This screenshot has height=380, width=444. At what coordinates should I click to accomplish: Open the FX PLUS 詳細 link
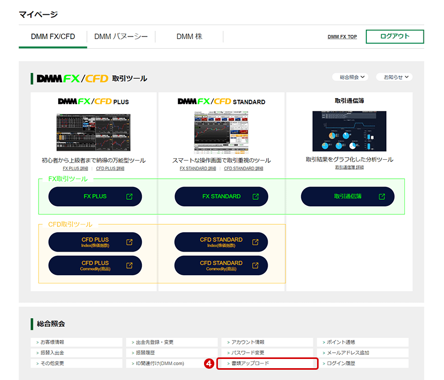(76, 168)
